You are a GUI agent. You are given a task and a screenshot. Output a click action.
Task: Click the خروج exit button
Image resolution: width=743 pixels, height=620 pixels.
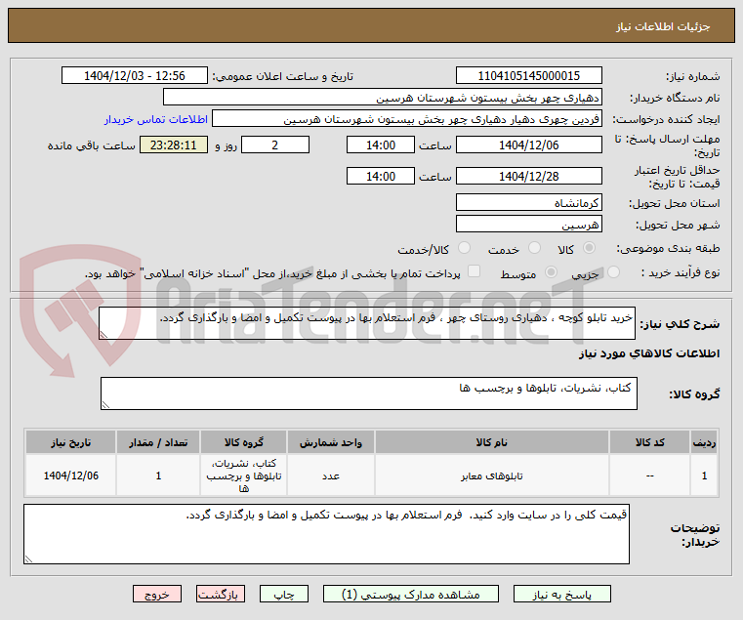[x=157, y=594]
